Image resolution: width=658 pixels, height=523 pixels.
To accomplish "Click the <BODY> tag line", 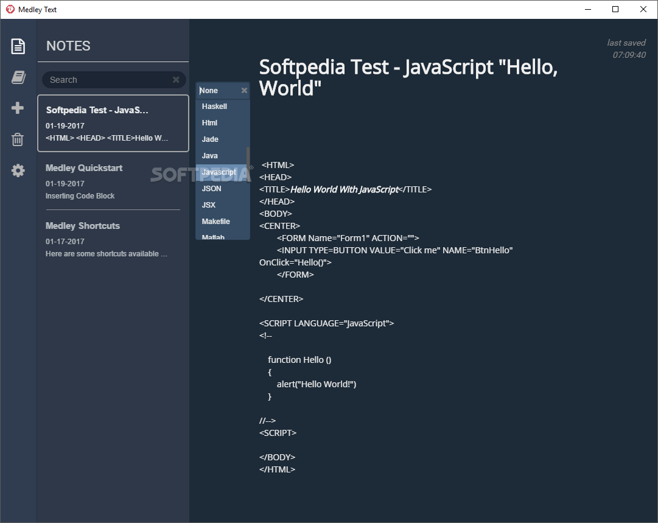I will (x=276, y=214).
